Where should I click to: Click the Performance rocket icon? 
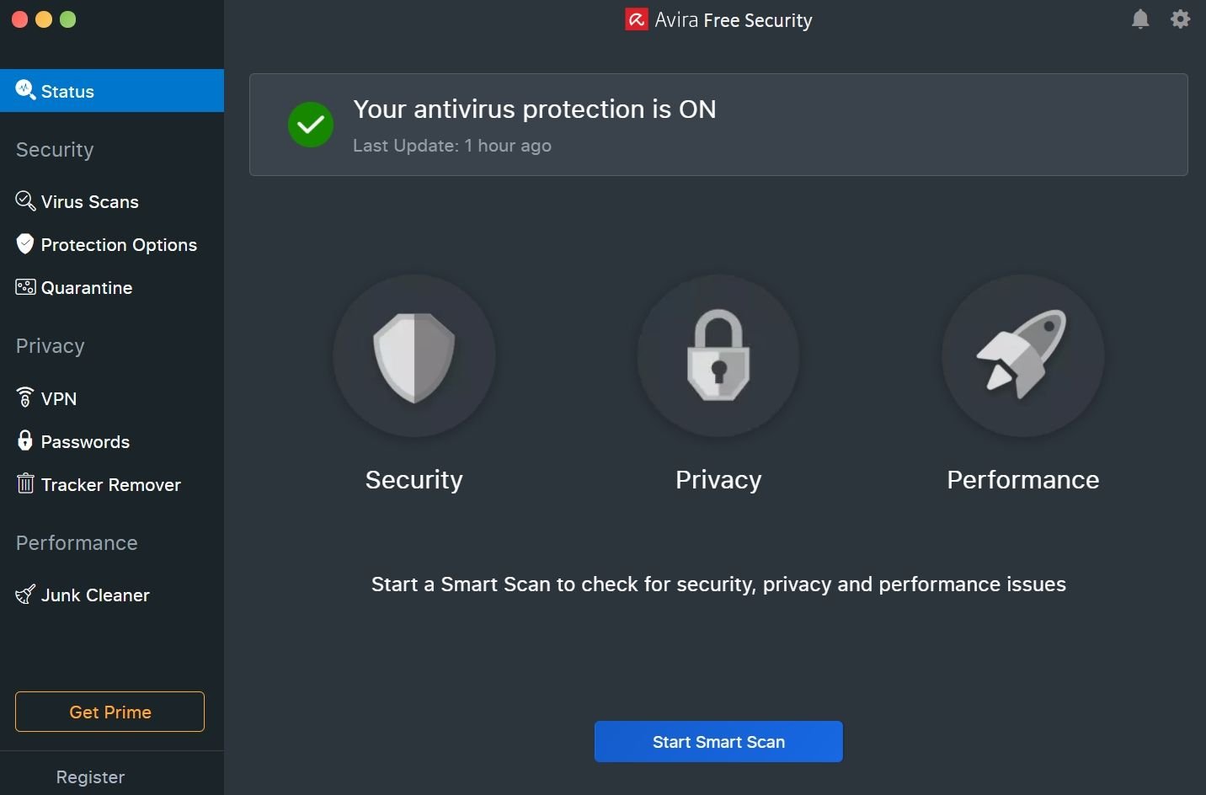click(1022, 356)
